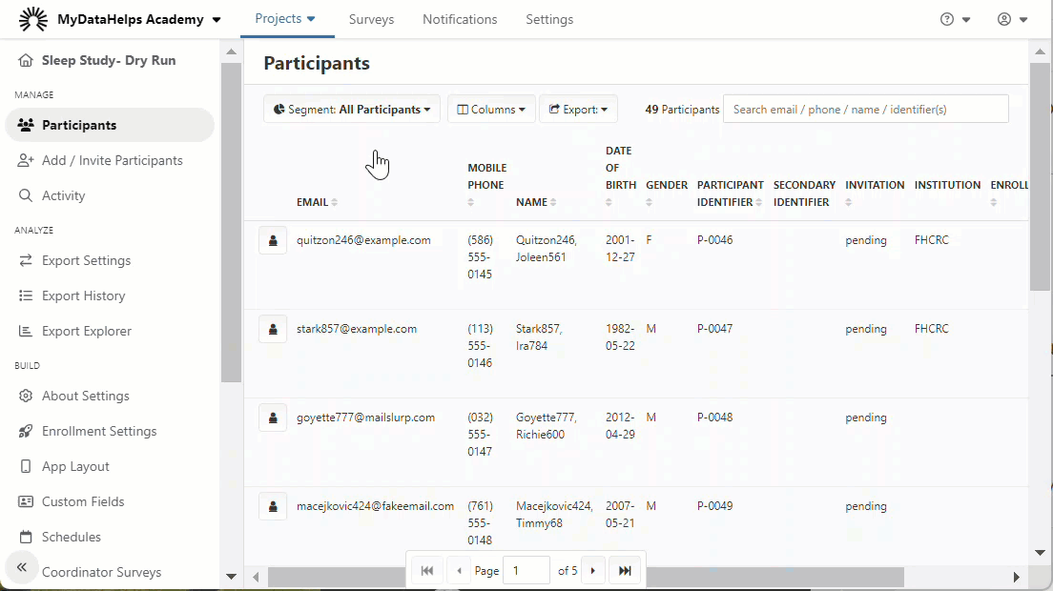Sort participants by Name column

[536, 202]
